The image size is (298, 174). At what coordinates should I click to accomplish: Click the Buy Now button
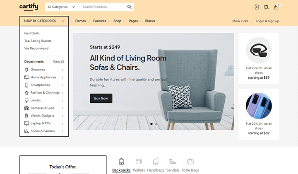(101, 98)
